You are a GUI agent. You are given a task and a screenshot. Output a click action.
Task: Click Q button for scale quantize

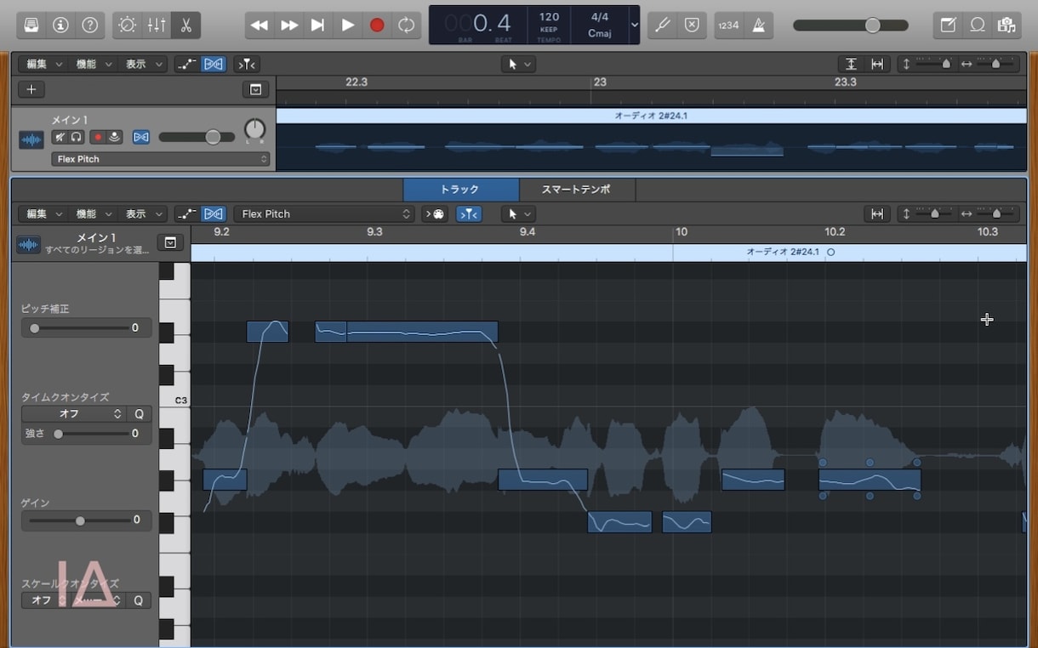[x=140, y=600]
